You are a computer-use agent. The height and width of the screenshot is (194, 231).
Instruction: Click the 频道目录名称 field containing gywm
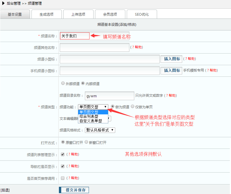(109, 96)
